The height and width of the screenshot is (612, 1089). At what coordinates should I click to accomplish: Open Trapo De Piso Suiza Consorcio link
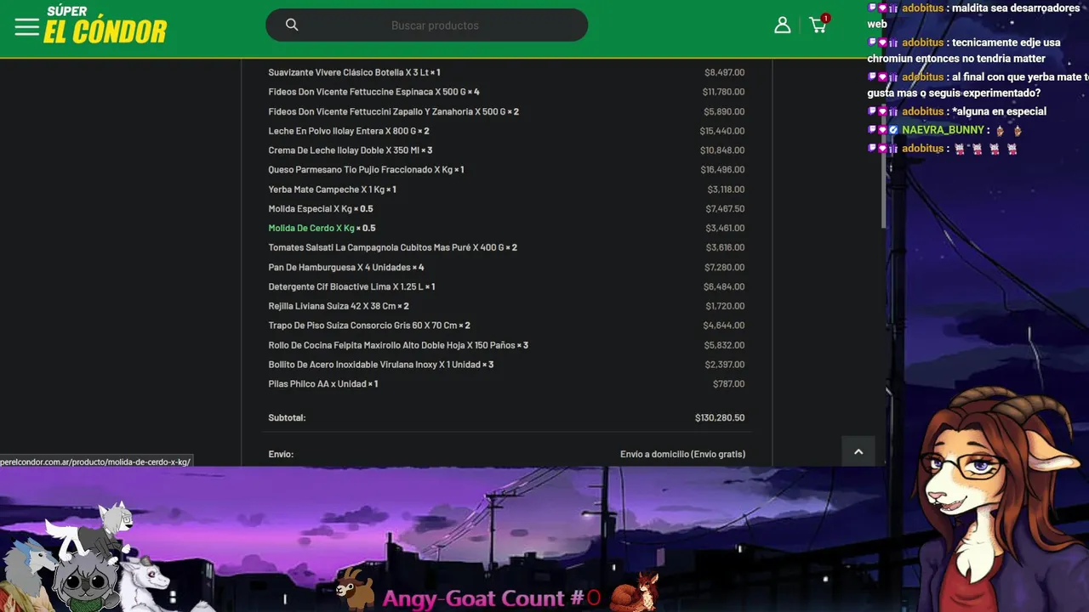click(362, 326)
